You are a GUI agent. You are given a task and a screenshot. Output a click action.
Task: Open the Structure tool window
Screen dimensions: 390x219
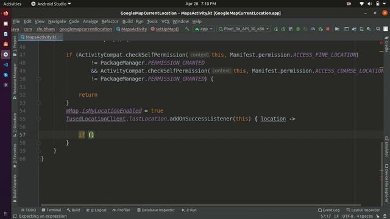[x=15, y=125]
